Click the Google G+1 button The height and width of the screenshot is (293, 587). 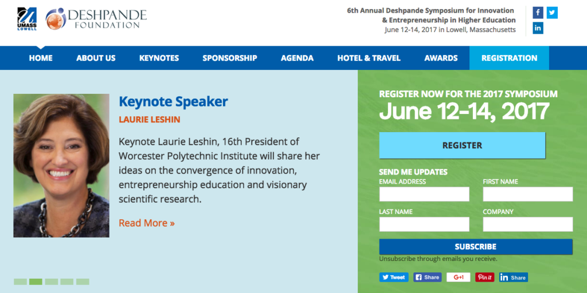coord(458,278)
